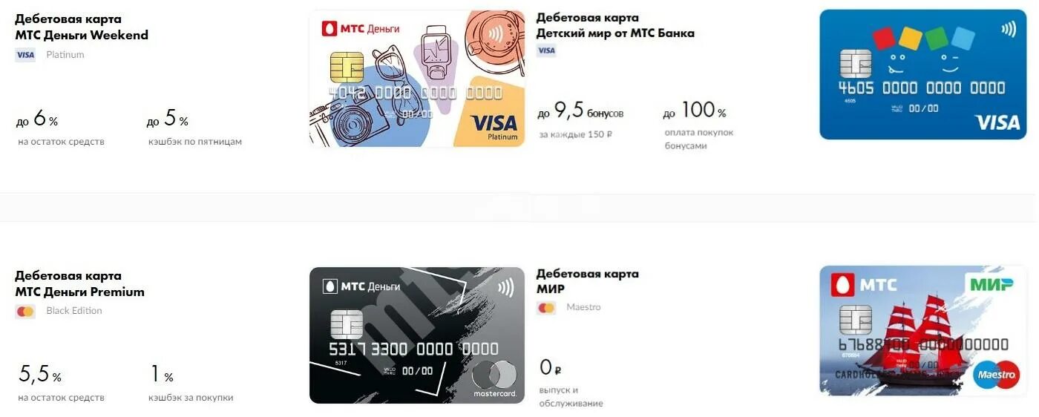
Task: Click the Visa icon under Детский мир card title
Action: [546, 50]
